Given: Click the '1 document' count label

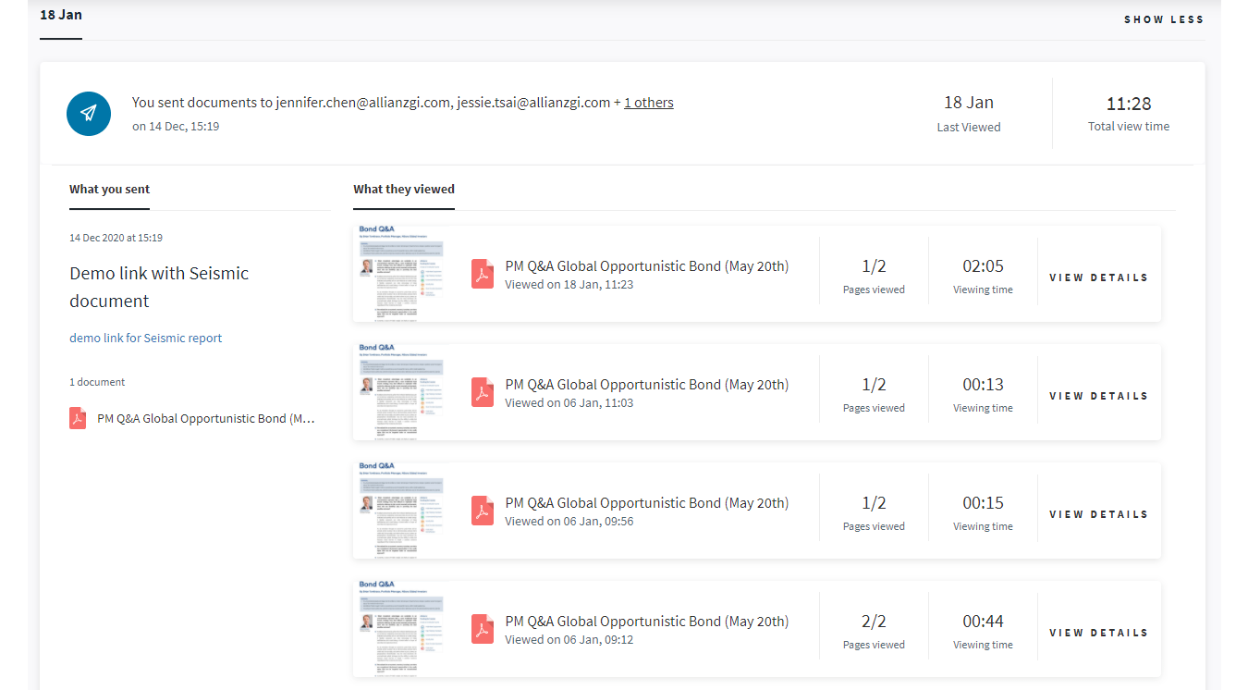Looking at the screenshot, I should [97, 382].
